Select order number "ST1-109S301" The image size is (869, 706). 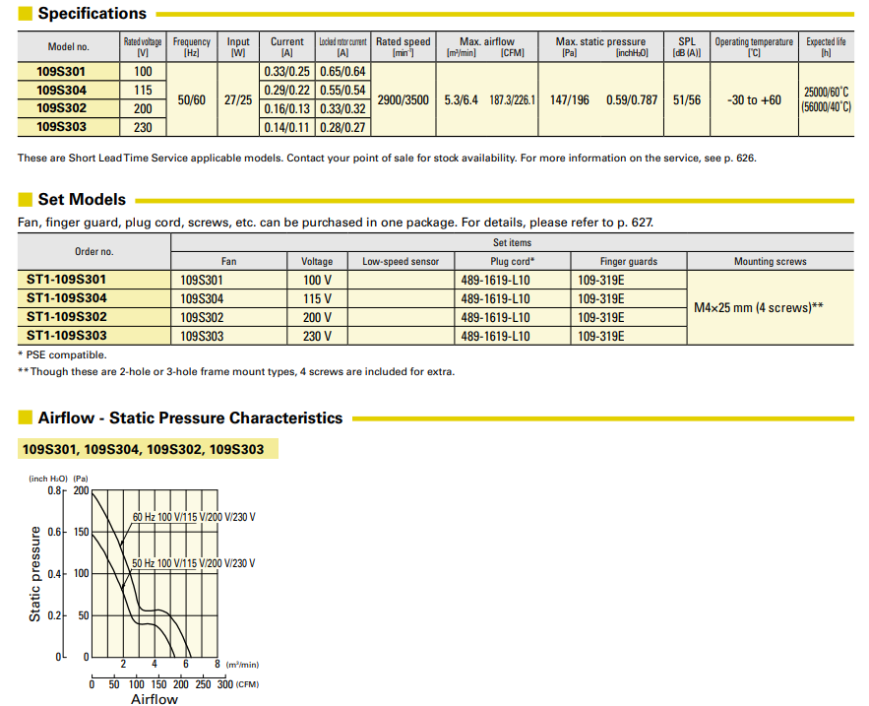tap(66, 280)
